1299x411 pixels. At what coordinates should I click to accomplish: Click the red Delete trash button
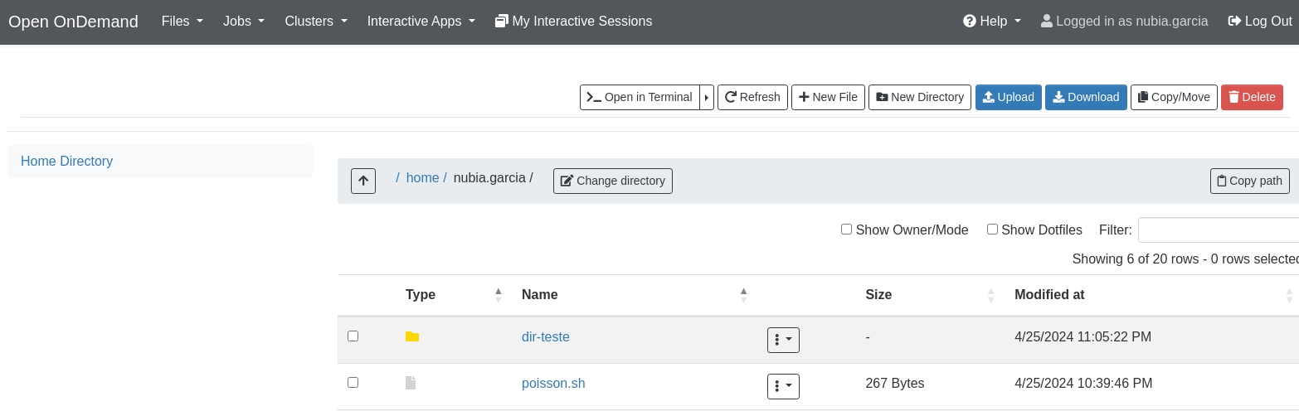[1252, 97]
